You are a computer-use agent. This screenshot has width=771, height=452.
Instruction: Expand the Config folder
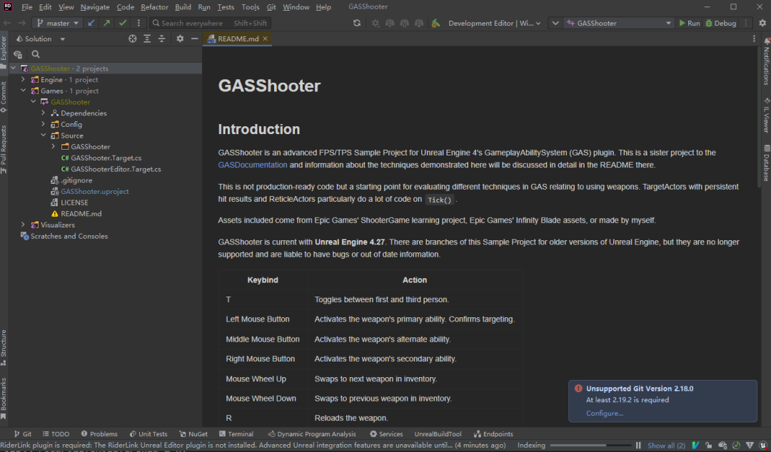coord(44,124)
